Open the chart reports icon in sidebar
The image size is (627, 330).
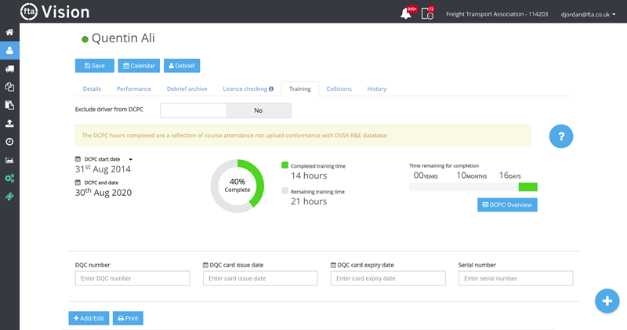pyautogui.click(x=9, y=160)
